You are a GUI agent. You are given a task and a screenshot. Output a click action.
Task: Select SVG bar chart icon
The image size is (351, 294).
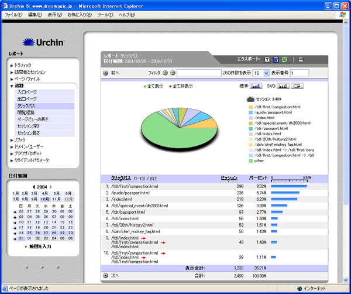coord(283,86)
